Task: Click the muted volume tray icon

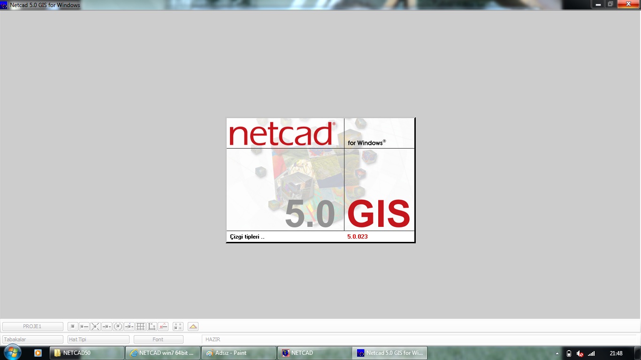Action: (580, 353)
